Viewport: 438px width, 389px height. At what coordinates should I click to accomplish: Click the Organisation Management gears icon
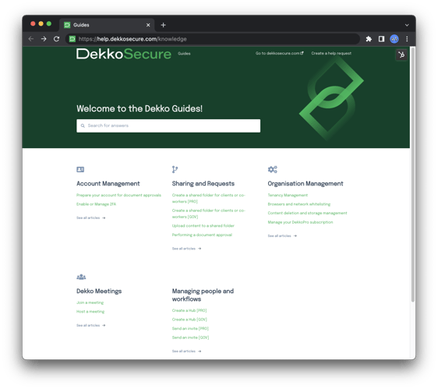272,169
